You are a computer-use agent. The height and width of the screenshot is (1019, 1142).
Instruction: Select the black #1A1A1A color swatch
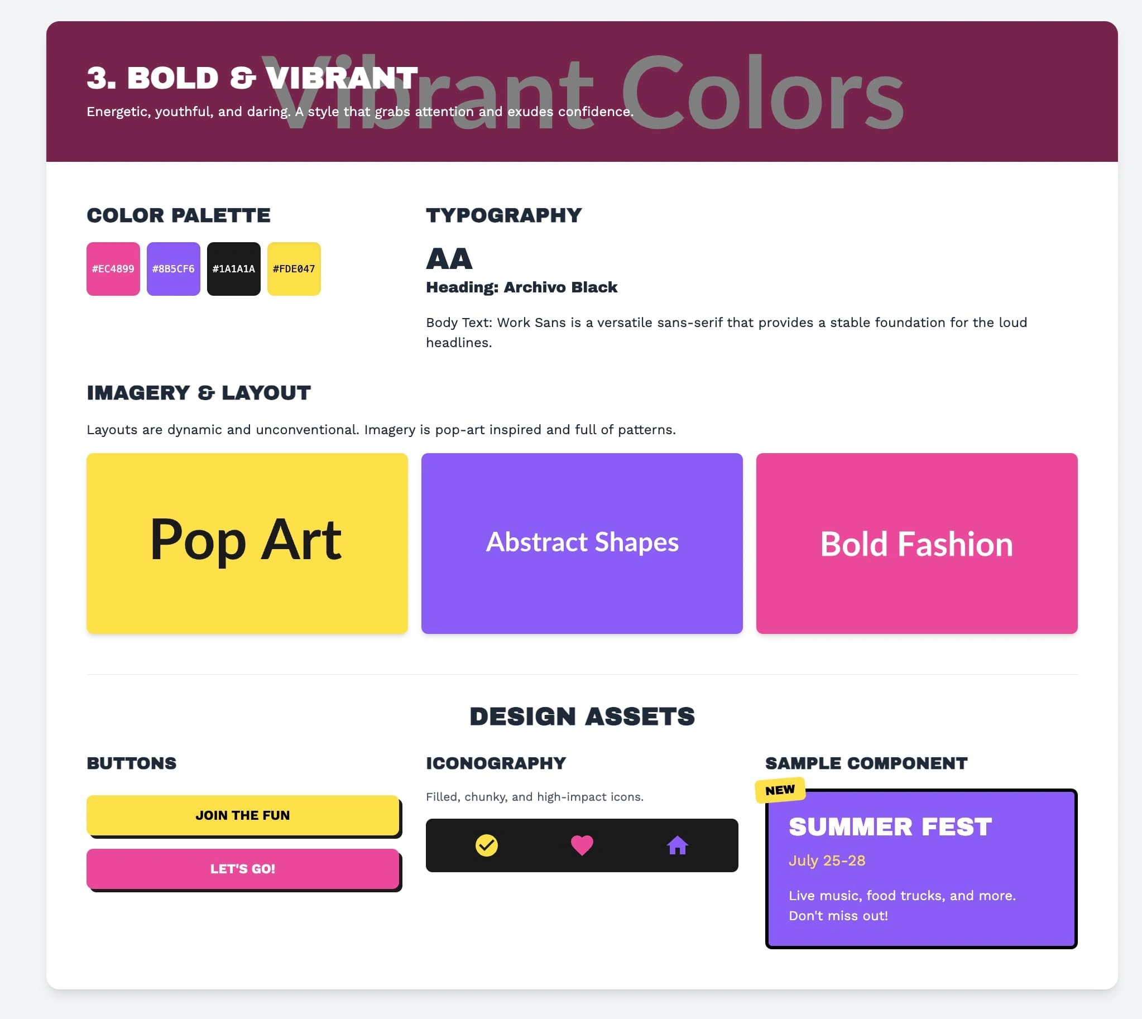(x=233, y=269)
